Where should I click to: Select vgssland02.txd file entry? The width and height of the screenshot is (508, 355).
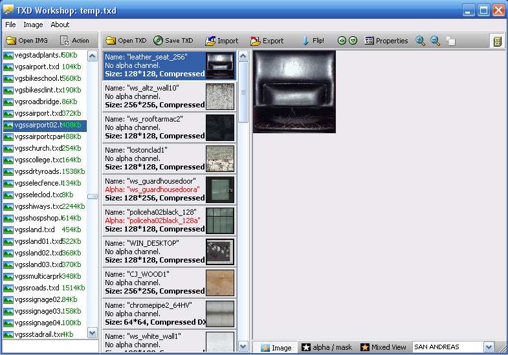click(45, 253)
